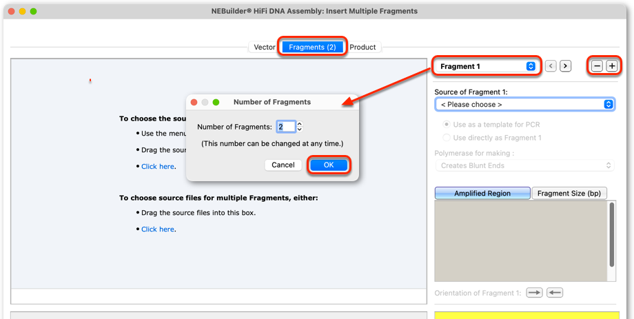Click the Fragment Size (bp) column header
This screenshot has width=634, height=319.
pyautogui.click(x=569, y=193)
